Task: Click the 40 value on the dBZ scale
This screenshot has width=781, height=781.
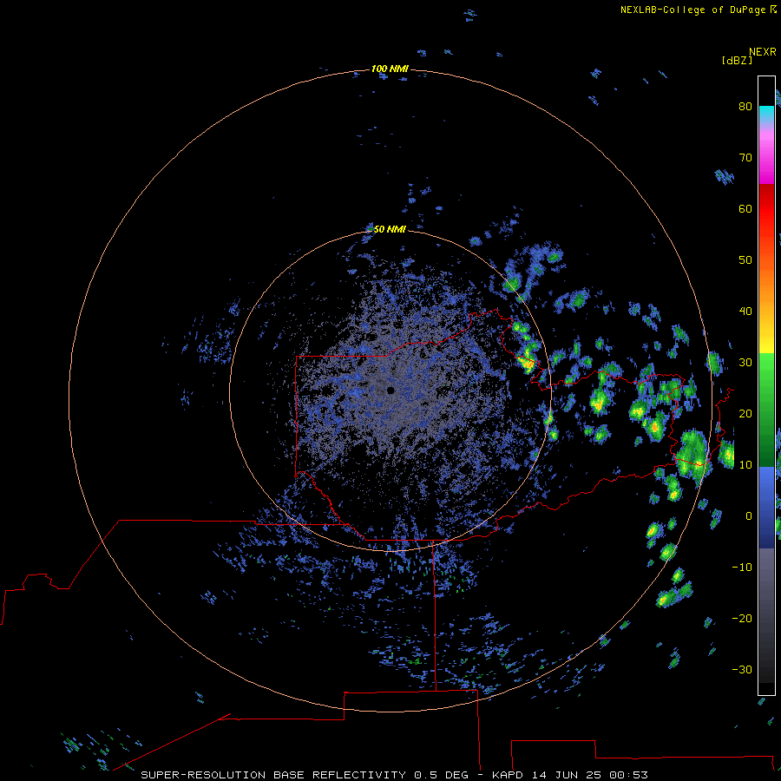Action: [x=745, y=312]
